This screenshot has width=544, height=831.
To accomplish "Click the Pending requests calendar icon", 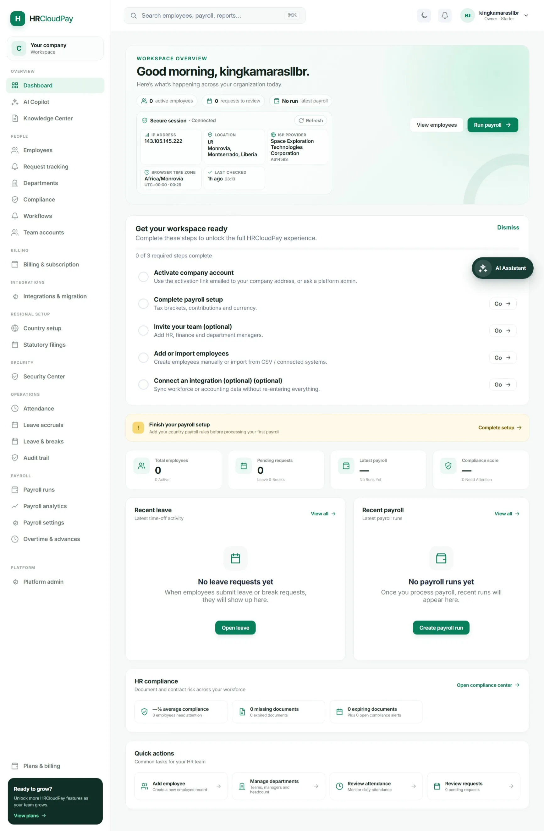I will (x=244, y=466).
